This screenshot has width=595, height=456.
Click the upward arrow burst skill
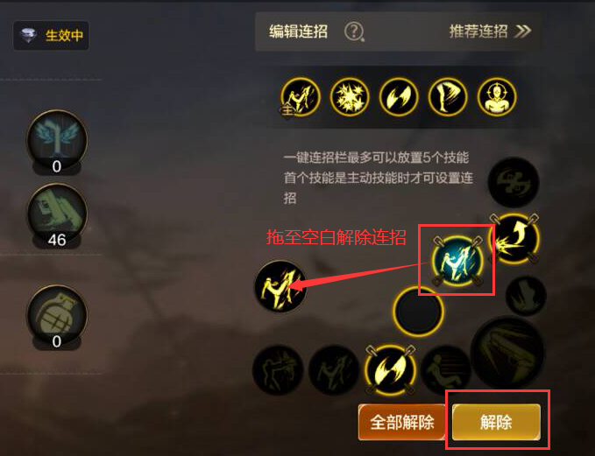point(514,238)
